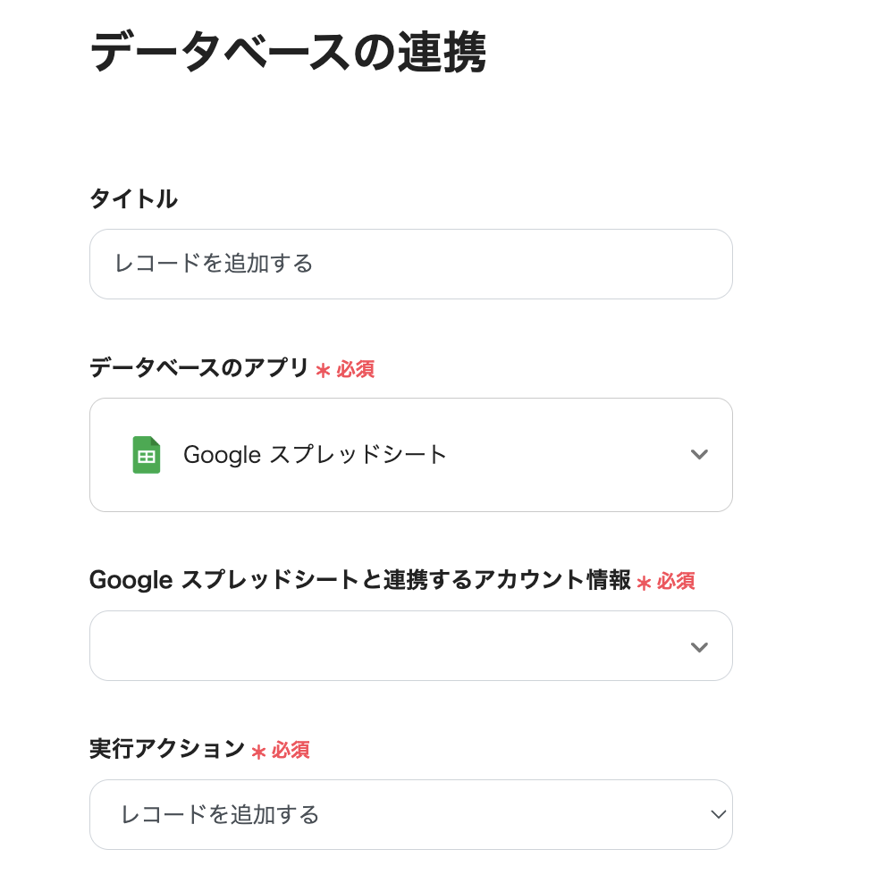885x883 pixels.
Task: Click レコードを追加する in the 実行アクション selector
Action: point(220,815)
